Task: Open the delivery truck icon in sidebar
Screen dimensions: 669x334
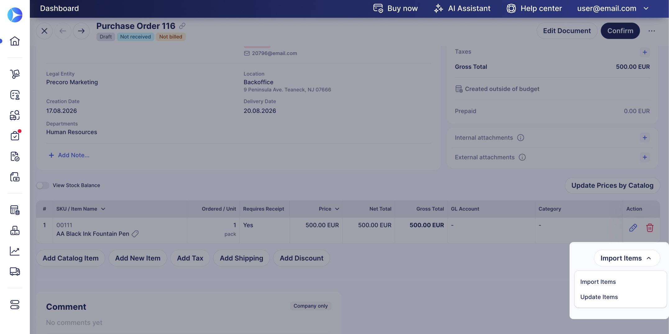Action: [15, 271]
